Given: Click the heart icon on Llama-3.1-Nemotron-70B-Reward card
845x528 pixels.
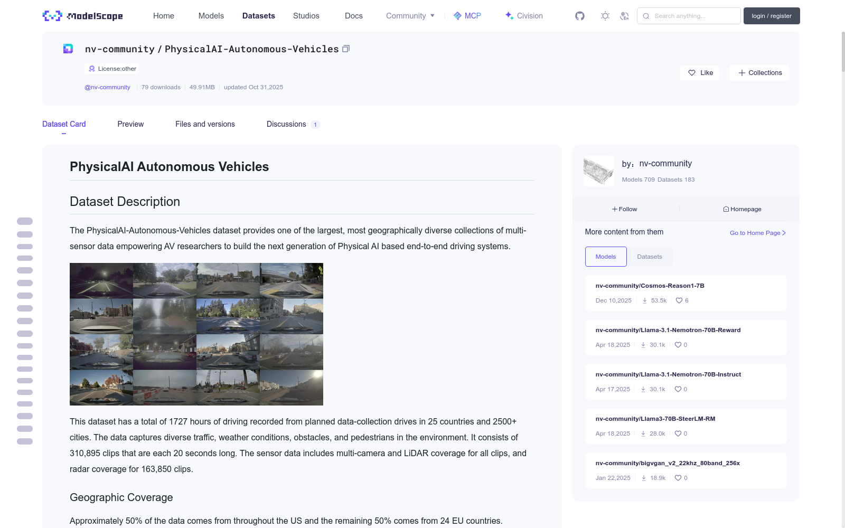Looking at the screenshot, I should click(x=678, y=345).
